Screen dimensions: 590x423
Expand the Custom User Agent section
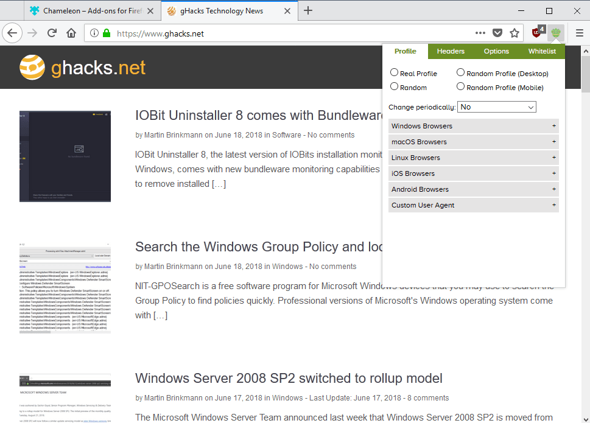click(x=473, y=205)
